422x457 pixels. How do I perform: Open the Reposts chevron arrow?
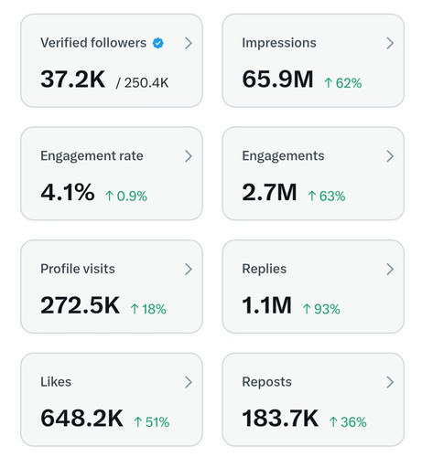click(x=390, y=382)
